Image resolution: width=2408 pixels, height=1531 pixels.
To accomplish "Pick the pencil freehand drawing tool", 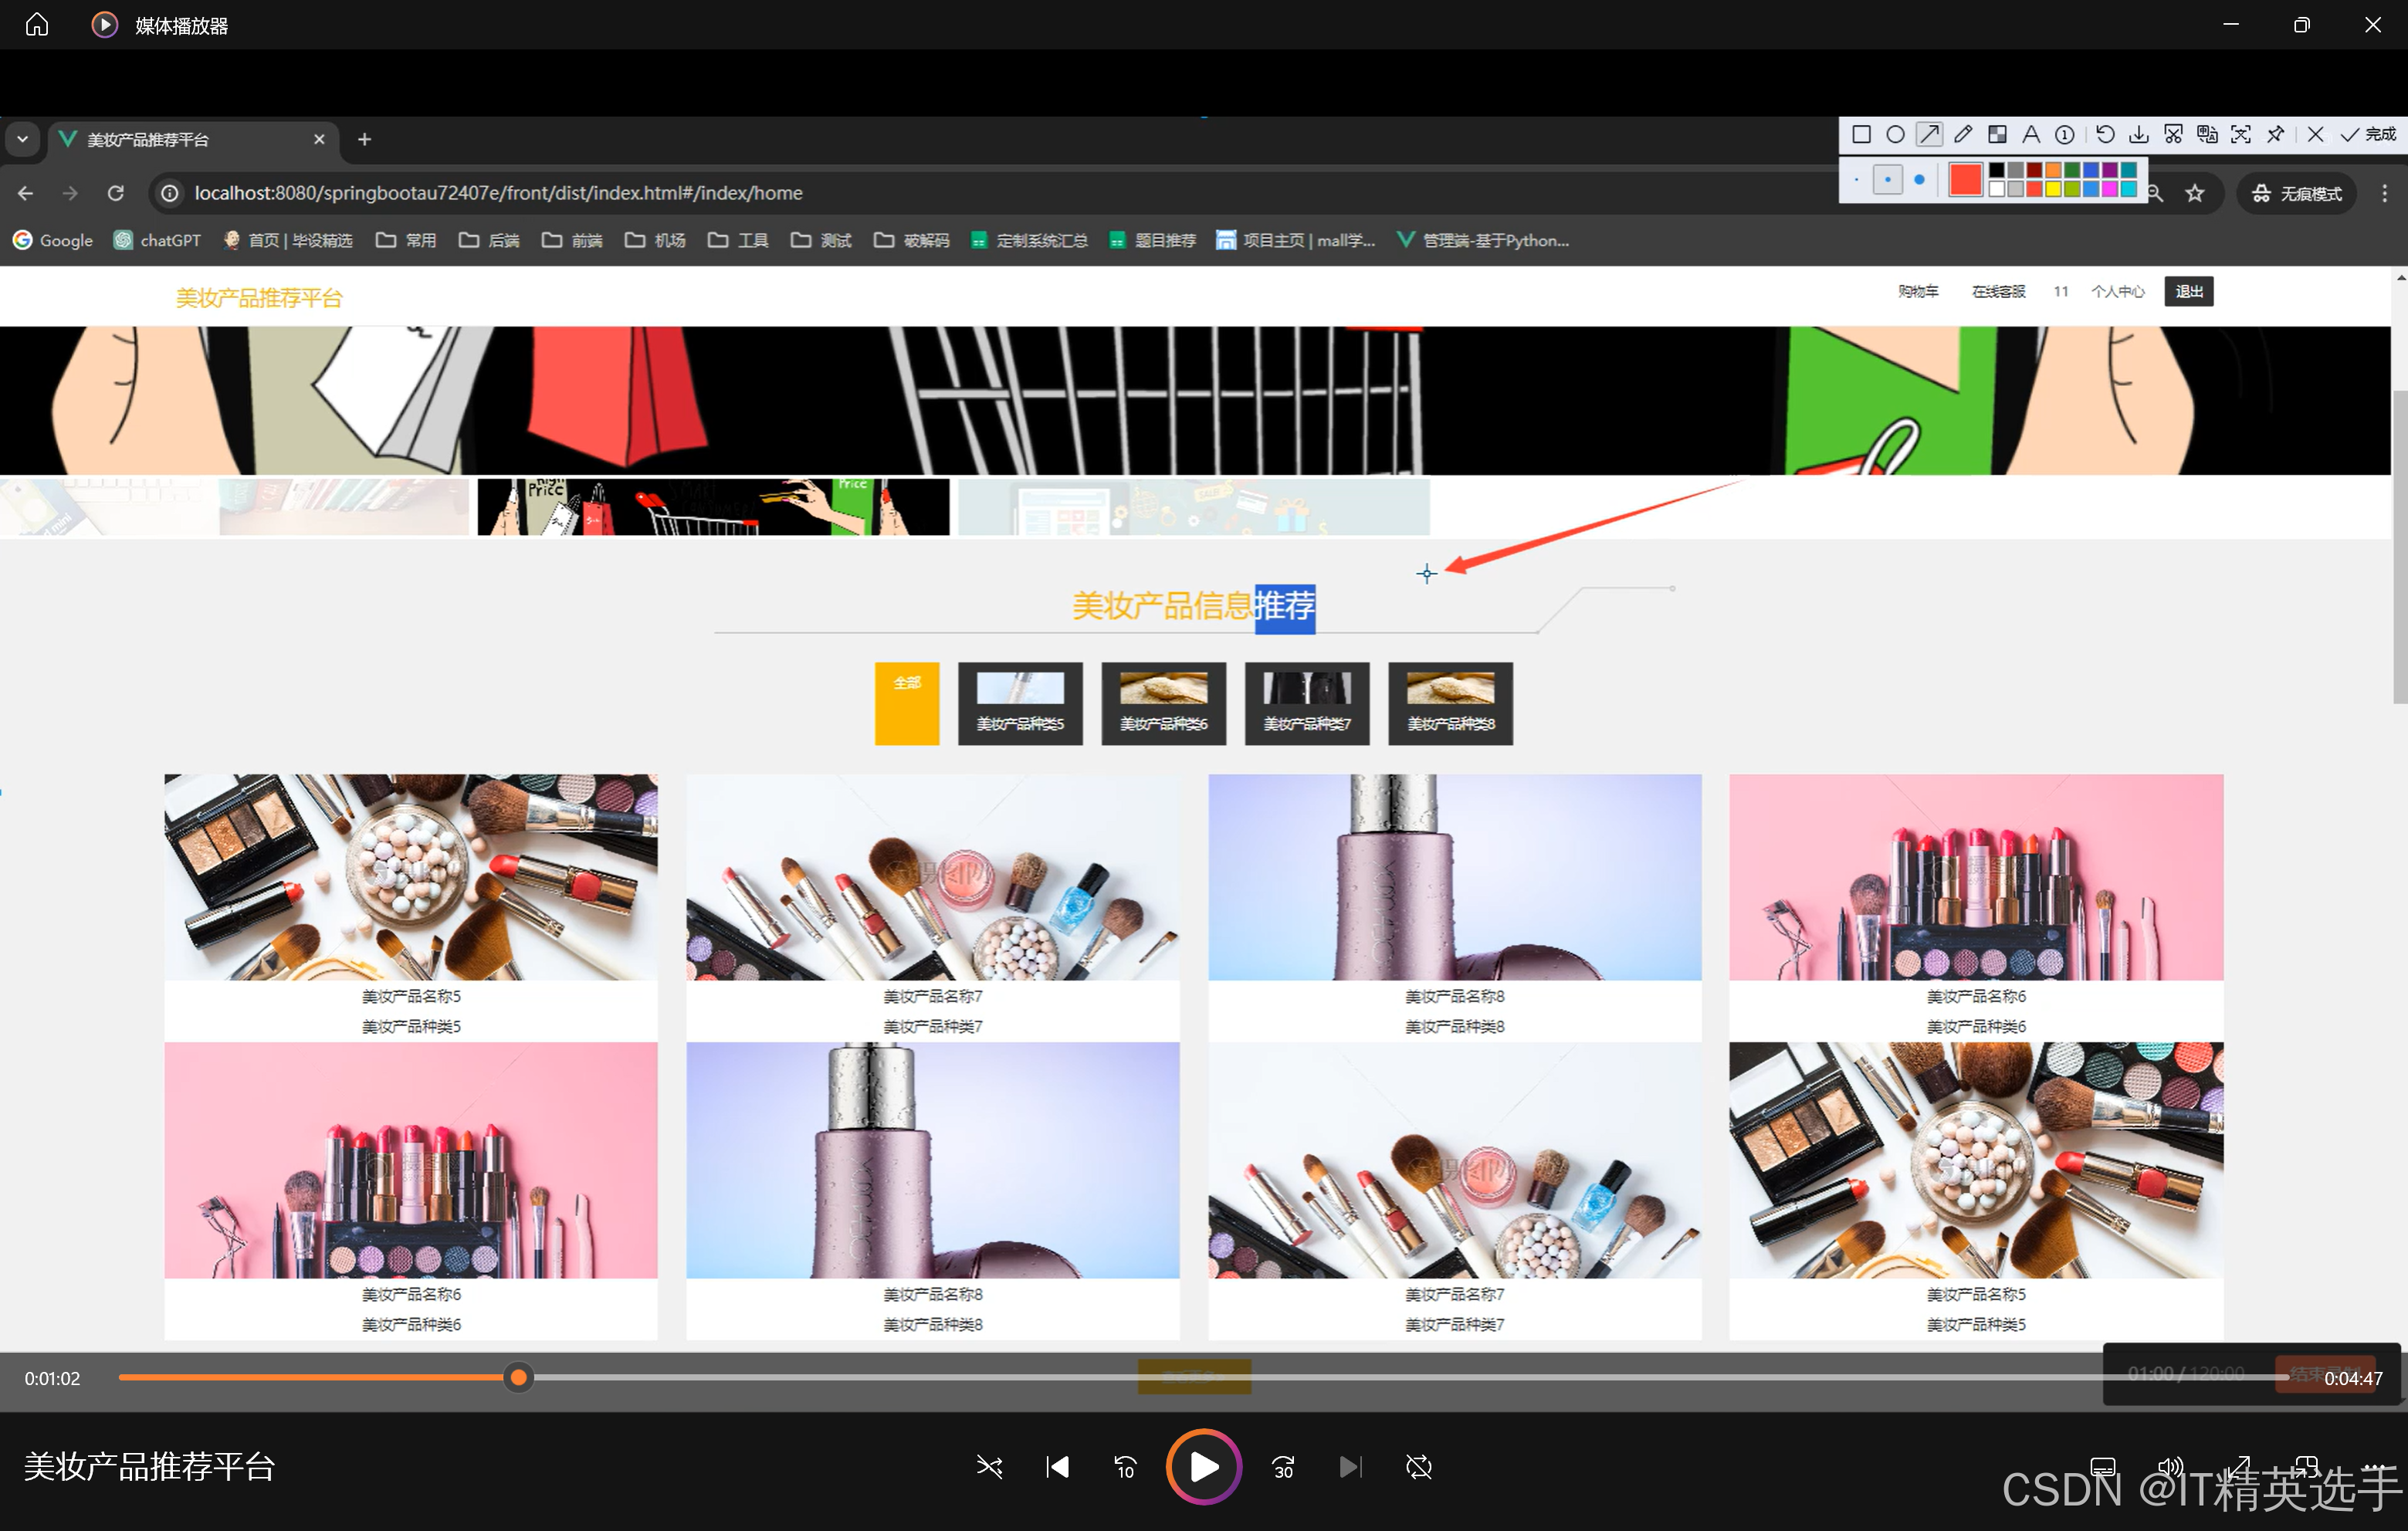I will pyautogui.click(x=1963, y=134).
